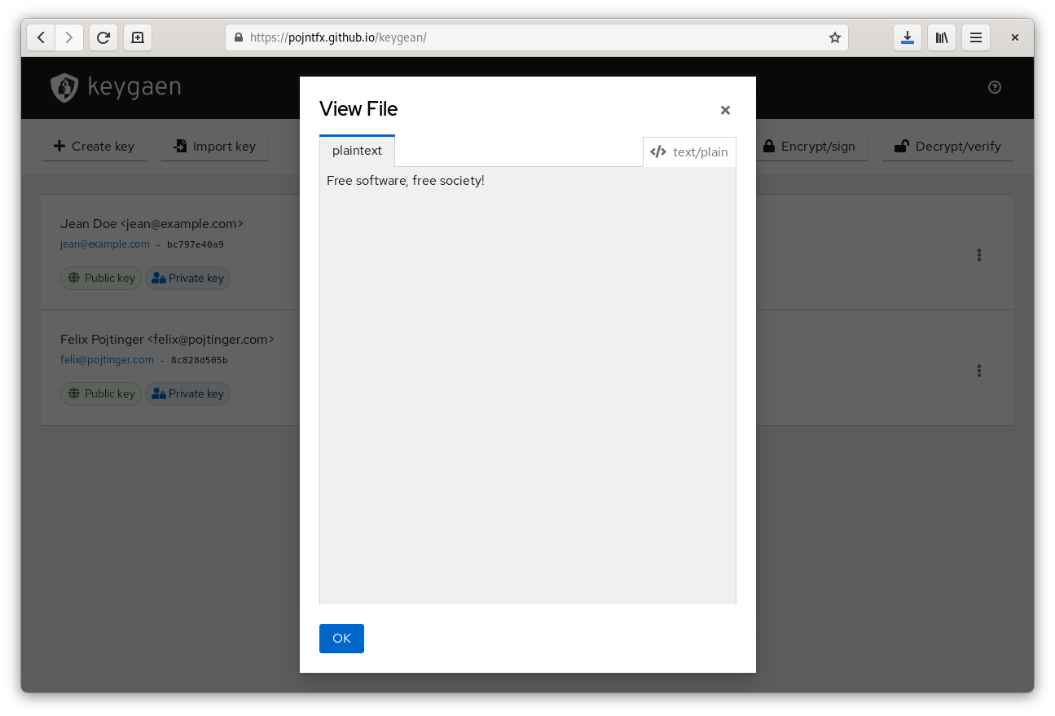Open the browser library icon
1055x716 pixels.
coord(942,37)
